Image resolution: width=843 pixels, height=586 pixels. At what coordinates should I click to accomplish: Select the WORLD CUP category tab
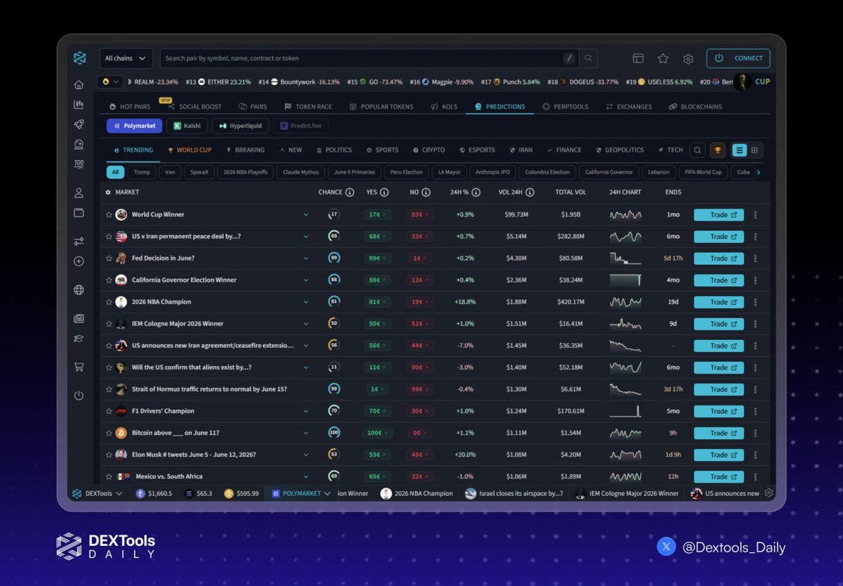point(189,150)
